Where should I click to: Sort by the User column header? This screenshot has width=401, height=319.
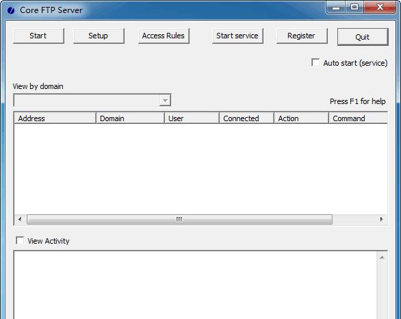pyautogui.click(x=192, y=118)
